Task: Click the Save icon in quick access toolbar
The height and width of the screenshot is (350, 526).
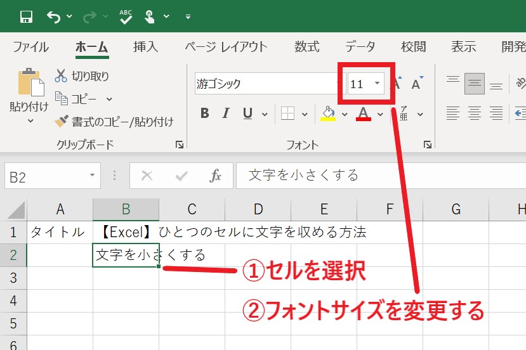Action: coord(26,16)
